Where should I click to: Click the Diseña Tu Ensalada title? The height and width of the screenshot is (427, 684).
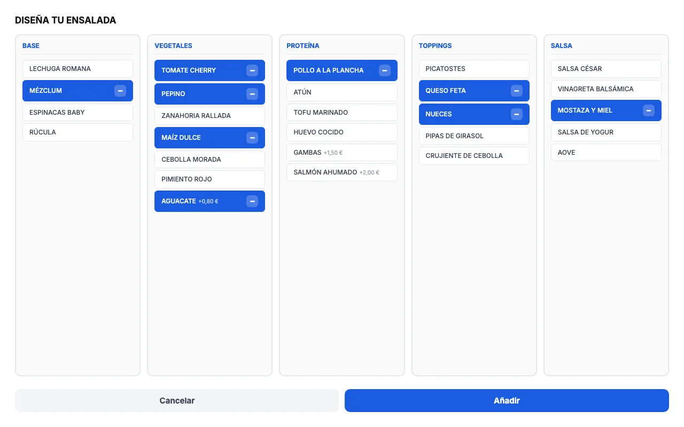click(65, 21)
